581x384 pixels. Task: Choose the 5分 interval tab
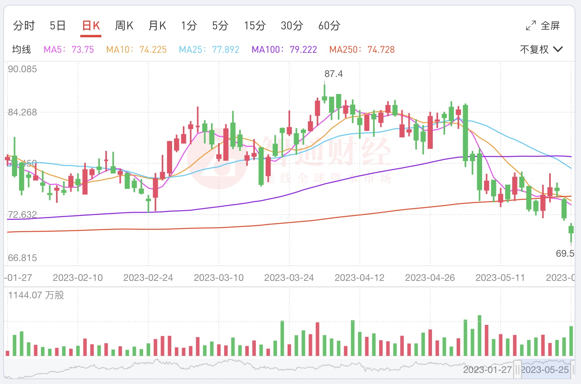(220, 26)
